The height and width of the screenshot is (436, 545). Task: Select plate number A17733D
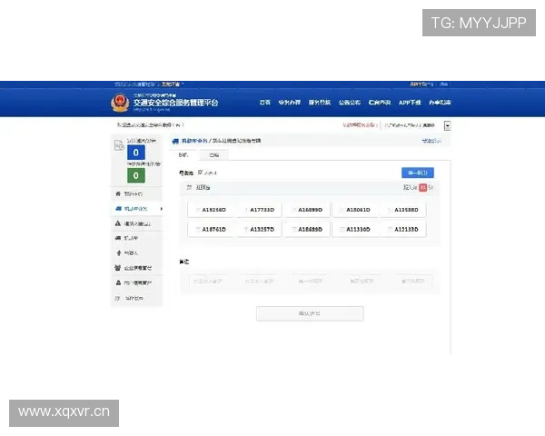tap(259, 210)
